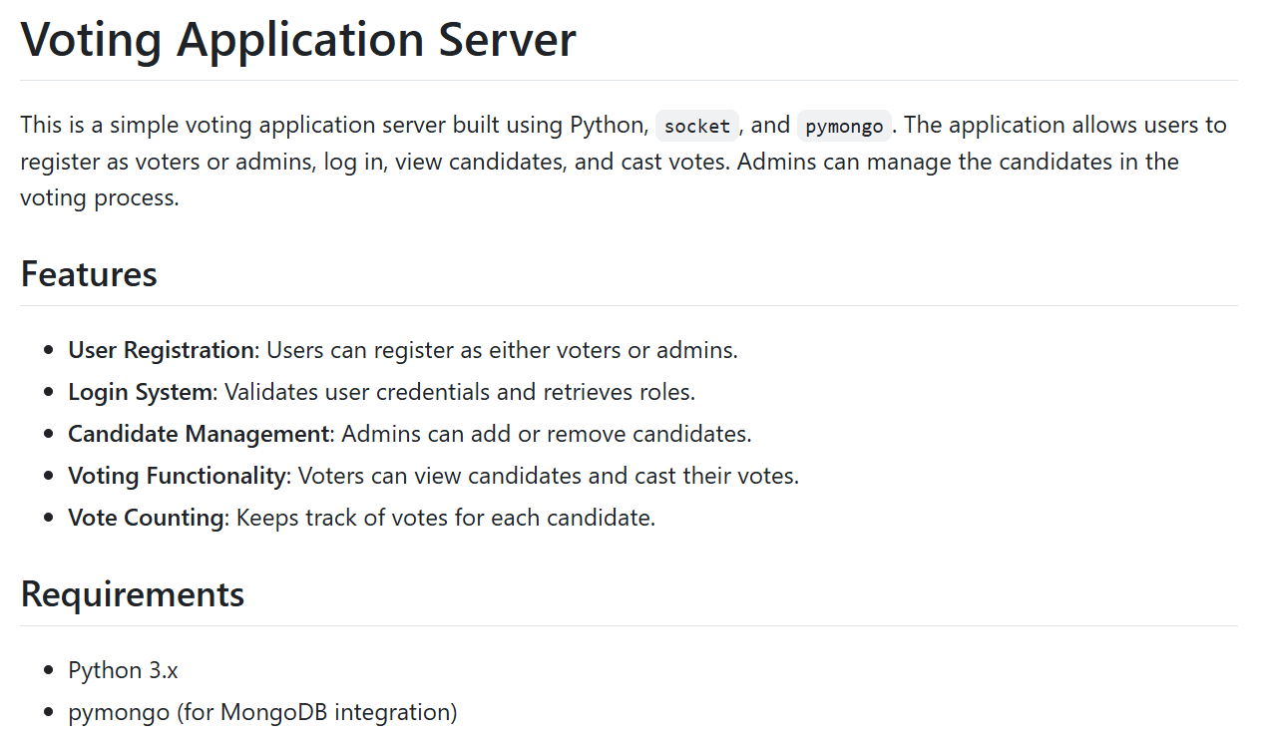Image resolution: width=1264 pixels, height=742 pixels.
Task: Click the 'Voting Application Server' main heading
Action: tap(298, 39)
